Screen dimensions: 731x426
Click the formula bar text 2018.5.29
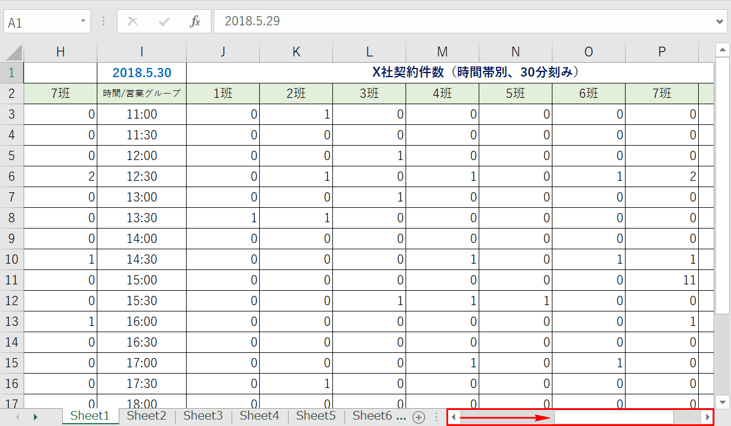coord(252,21)
